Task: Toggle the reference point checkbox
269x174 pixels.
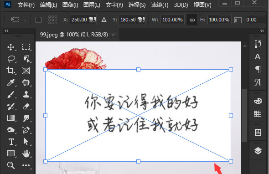Action: (x=38, y=20)
